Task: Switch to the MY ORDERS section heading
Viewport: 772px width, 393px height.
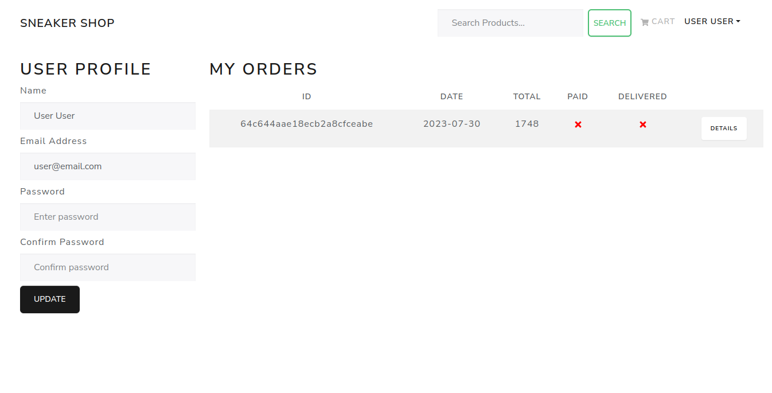Action: coord(263,69)
